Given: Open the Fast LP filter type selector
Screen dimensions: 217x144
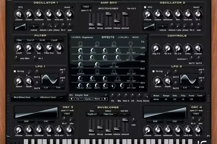Looking at the screenshot, I should (31, 40).
